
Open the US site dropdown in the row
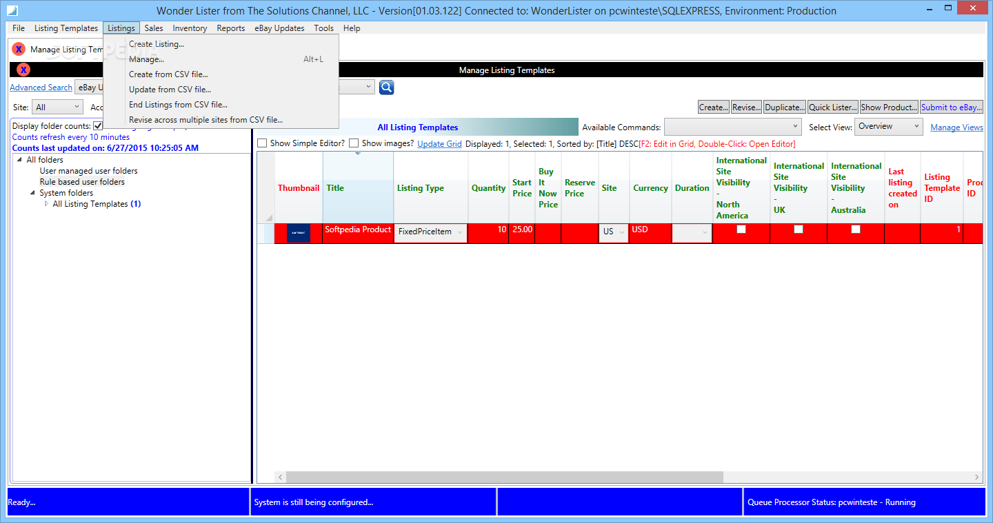[614, 233]
